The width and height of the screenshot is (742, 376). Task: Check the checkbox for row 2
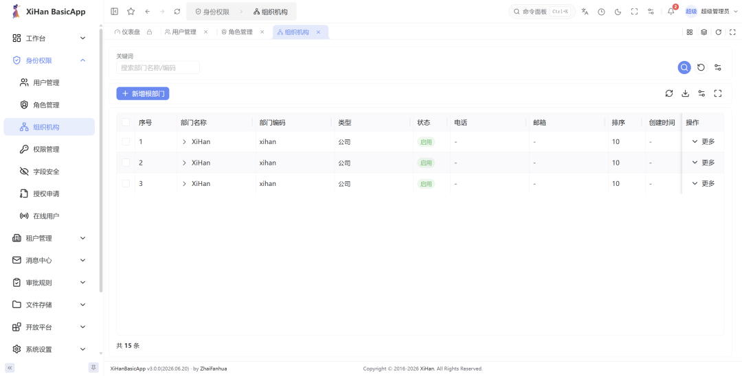(126, 163)
